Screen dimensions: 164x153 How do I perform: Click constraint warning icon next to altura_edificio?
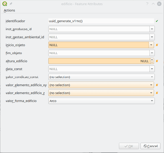click(157, 61)
